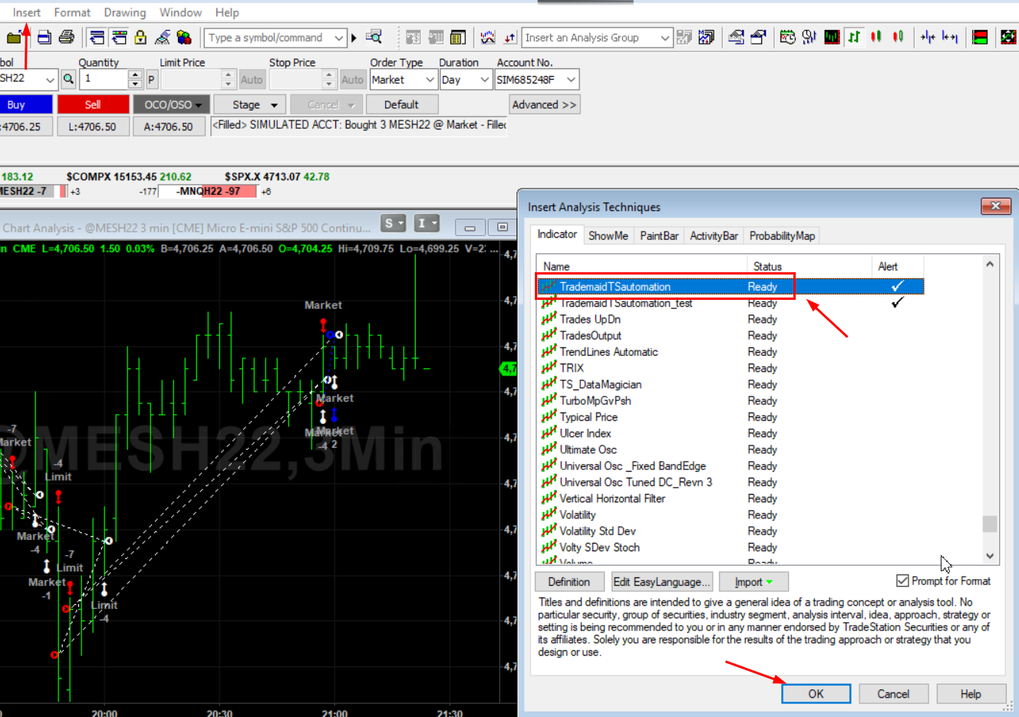Toggle alert checkmark for TrademaidTSautomation_test
This screenshot has height=717, width=1019.
897,303
